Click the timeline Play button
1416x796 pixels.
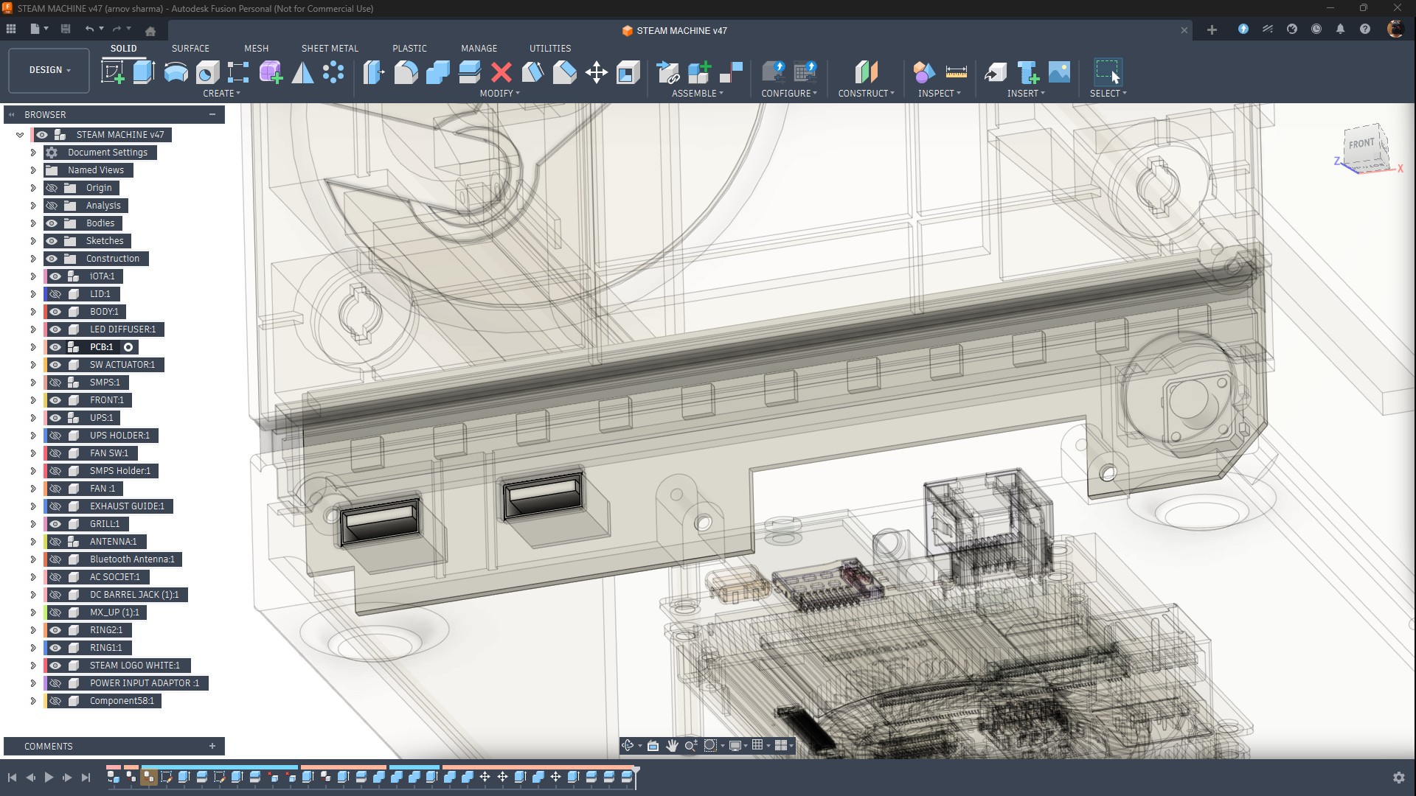(x=49, y=777)
